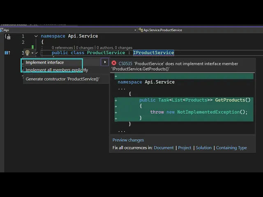Click the '0 authors, 0 changes' CodeLens text
This screenshot has width=263, height=197.
click(x=114, y=48)
